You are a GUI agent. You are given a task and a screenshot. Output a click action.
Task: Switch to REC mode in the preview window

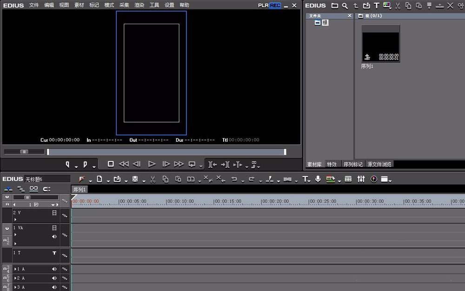(x=275, y=6)
